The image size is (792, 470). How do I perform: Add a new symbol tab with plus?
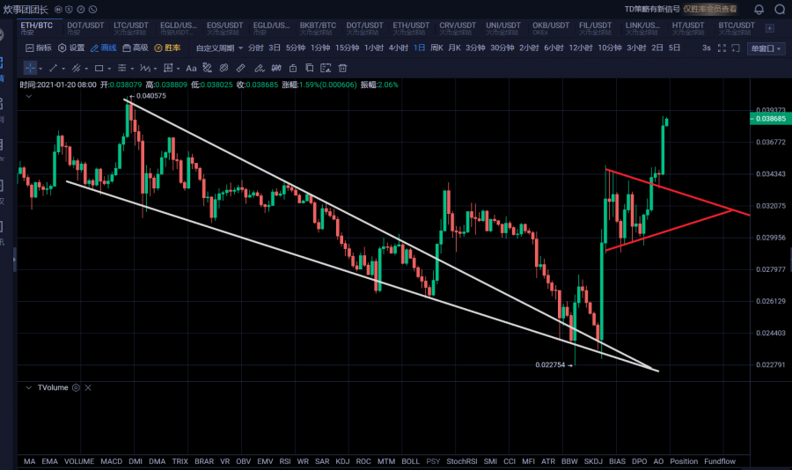(770, 28)
